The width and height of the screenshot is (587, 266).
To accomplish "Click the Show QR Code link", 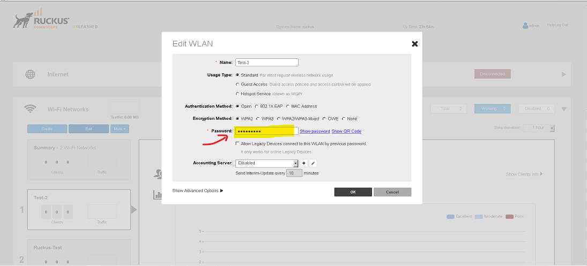I will [346, 131].
